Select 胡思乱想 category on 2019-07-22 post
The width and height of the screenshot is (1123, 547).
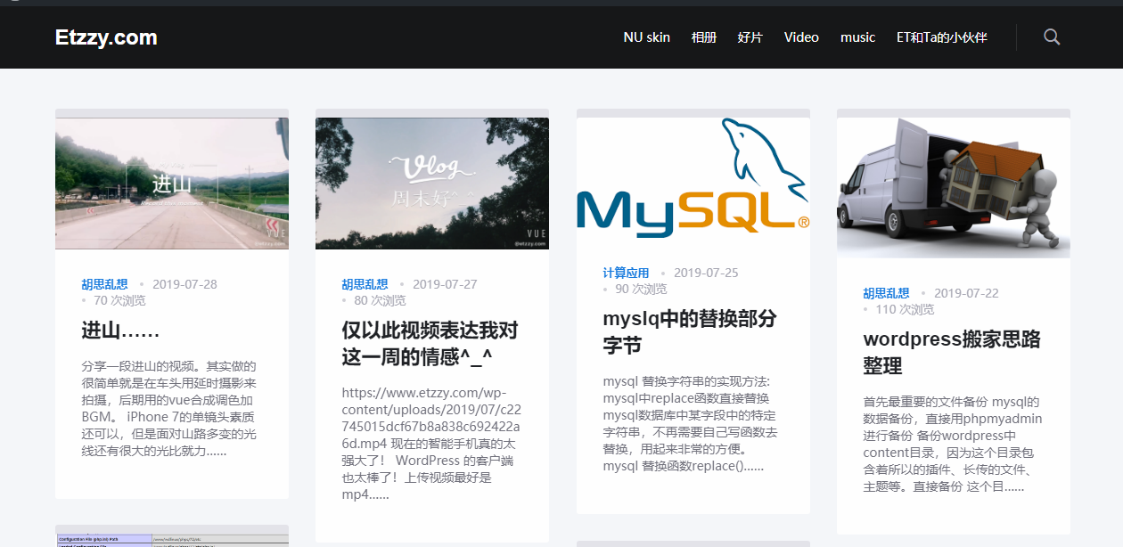click(886, 294)
